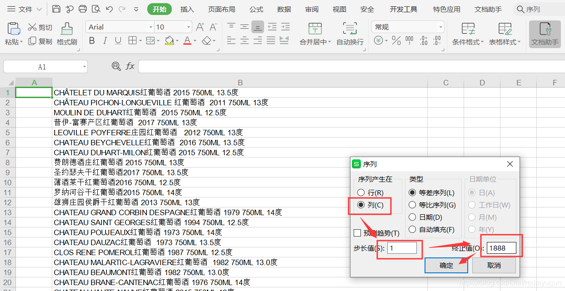
Task: Decrease indent in cell
Action: [272, 27]
